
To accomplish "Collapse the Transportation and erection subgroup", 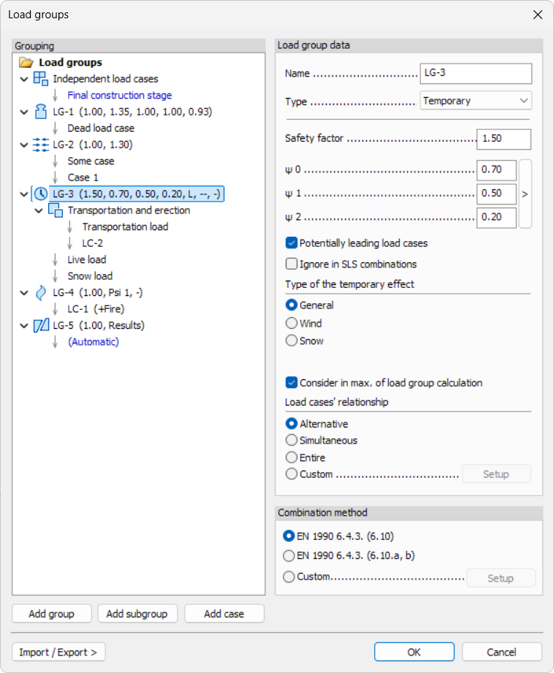I will [x=39, y=210].
